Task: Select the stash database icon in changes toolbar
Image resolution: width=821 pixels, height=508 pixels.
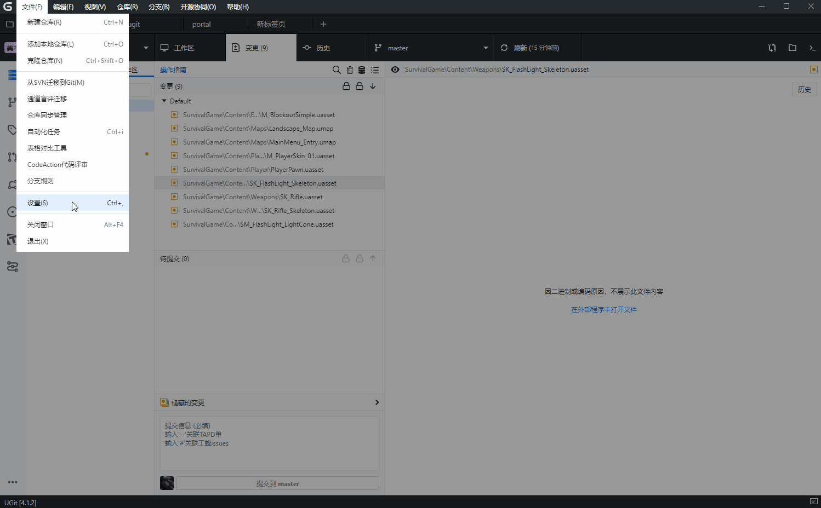Action: (x=362, y=70)
